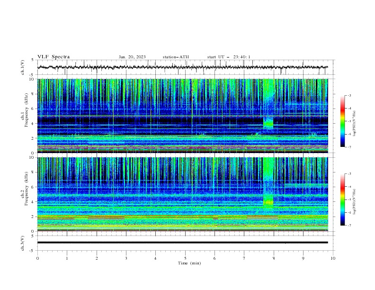Click the "-7" label on the ch.2 color bar
This screenshot has width=375, height=290.
349,225
